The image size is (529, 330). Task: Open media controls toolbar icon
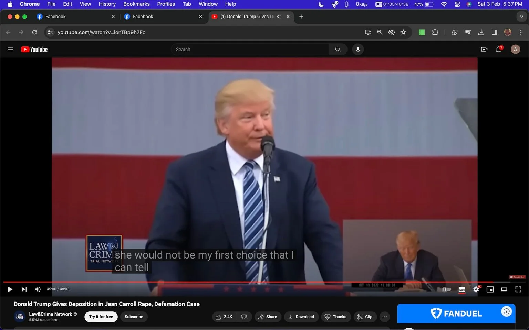click(x=468, y=32)
